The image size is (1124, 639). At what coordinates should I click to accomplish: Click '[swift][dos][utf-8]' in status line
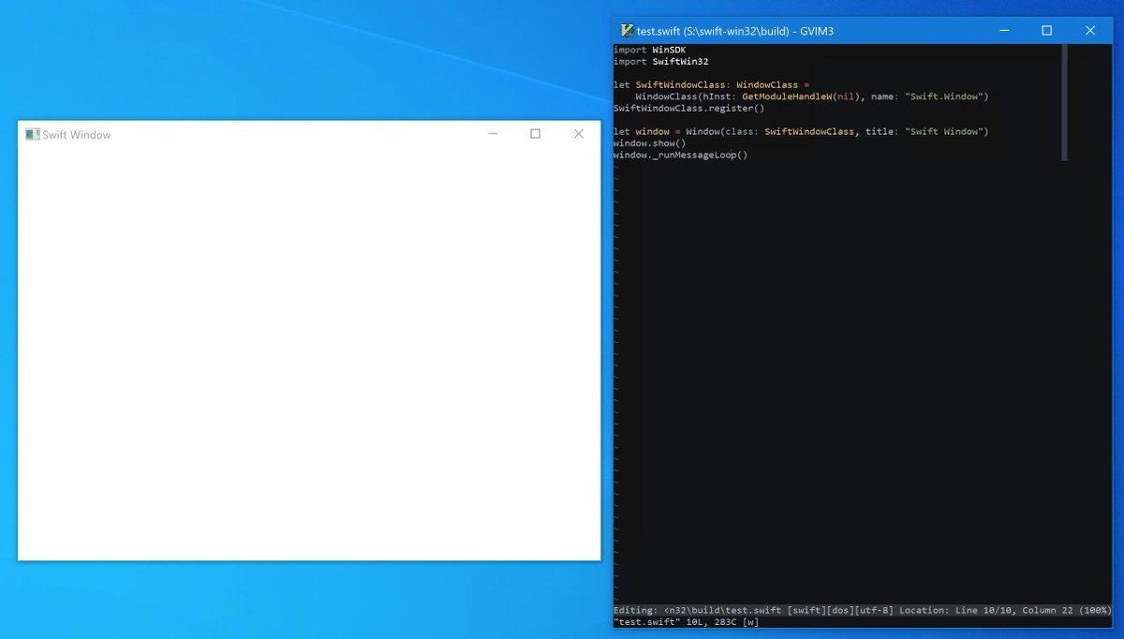pos(840,610)
